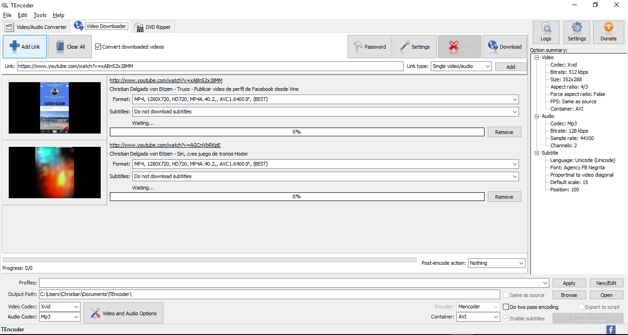This screenshot has width=628, height=335.
Task: Select Sample rate: 44100 tree item
Action: point(572,138)
